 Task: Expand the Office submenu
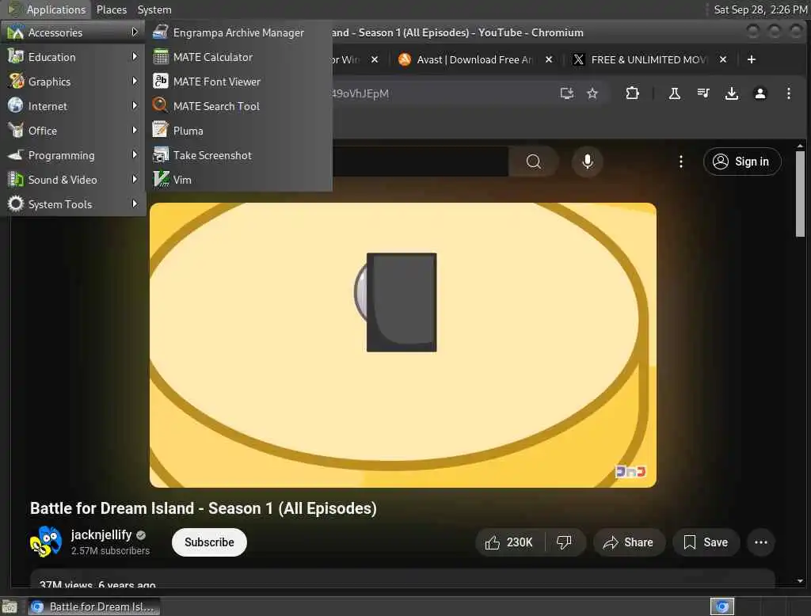point(73,131)
